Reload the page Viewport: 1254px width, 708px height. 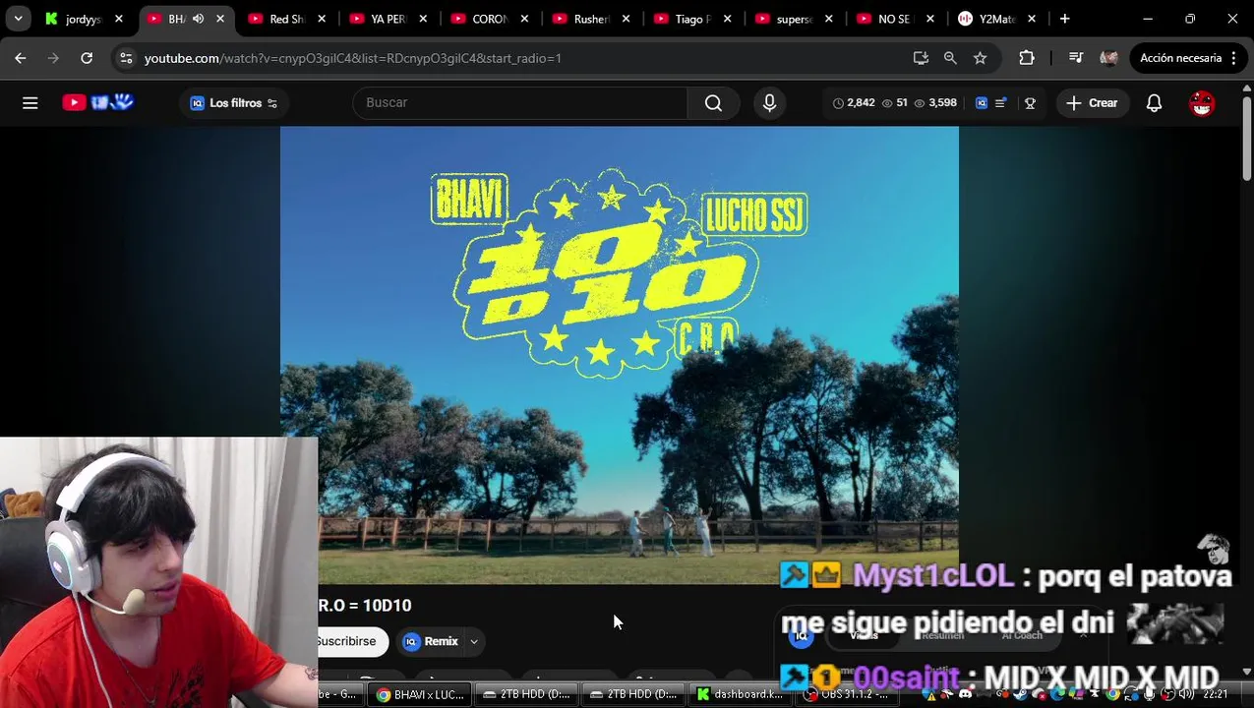coord(87,58)
